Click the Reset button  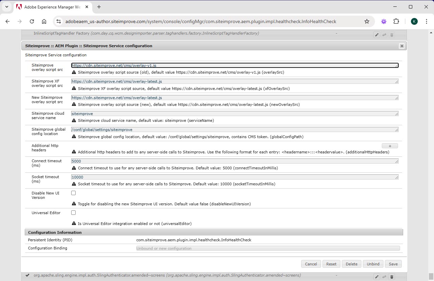point(331,264)
